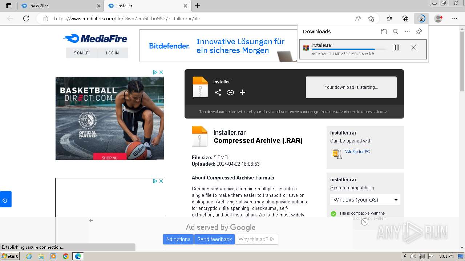Click the 'File size: 5.3MB' text
465x261 pixels.
[210, 157]
